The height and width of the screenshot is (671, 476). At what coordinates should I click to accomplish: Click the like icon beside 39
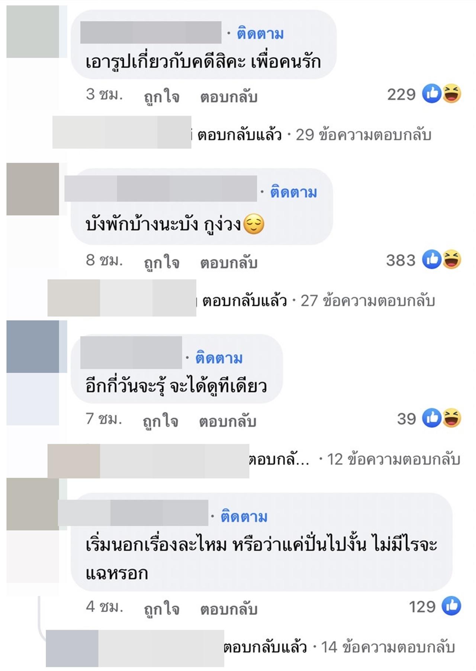(x=432, y=418)
